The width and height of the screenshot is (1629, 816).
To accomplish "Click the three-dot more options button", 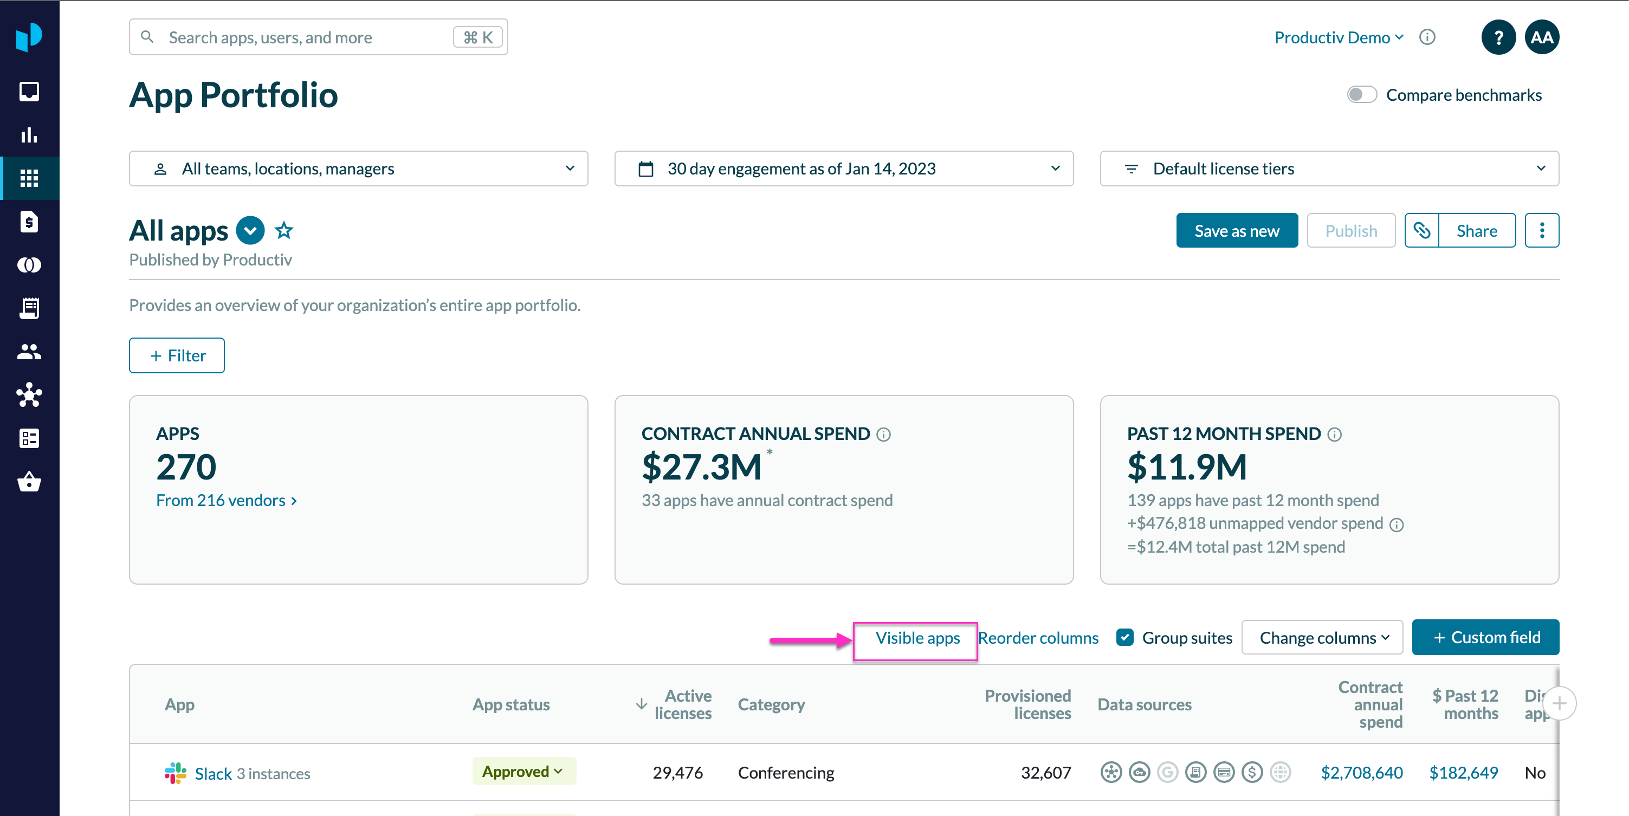I will click(1541, 231).
